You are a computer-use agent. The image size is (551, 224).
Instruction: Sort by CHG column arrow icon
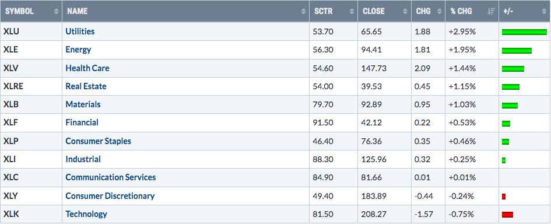point(439,11)
